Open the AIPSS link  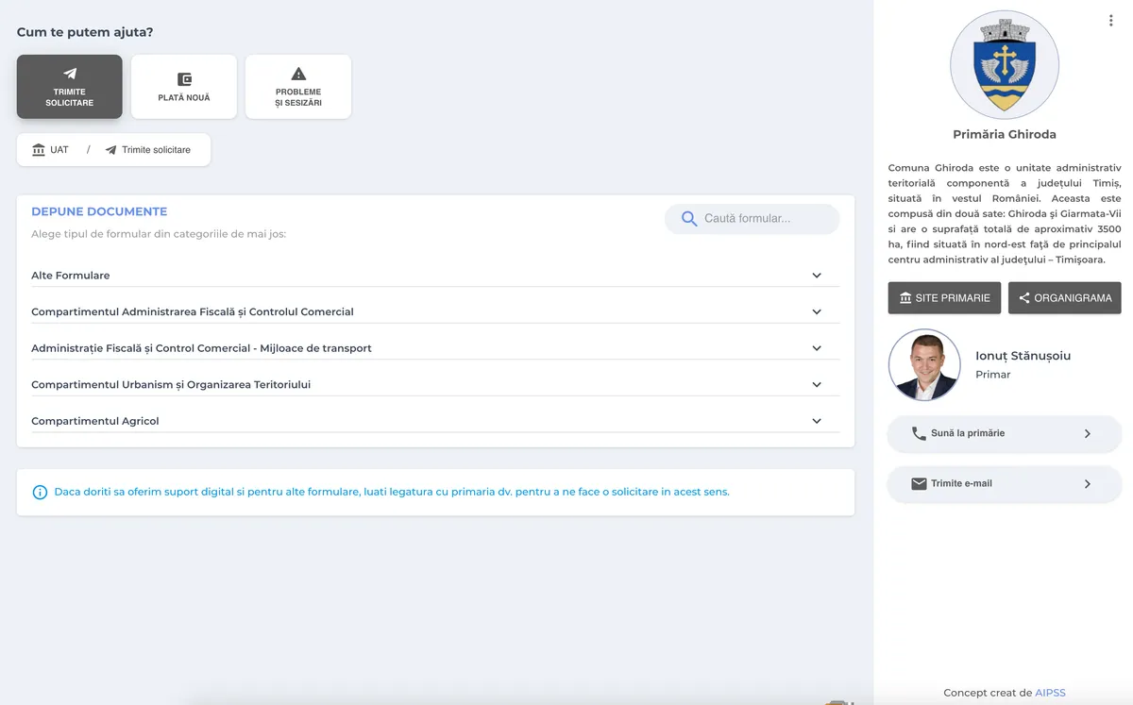pos(1050,693)
